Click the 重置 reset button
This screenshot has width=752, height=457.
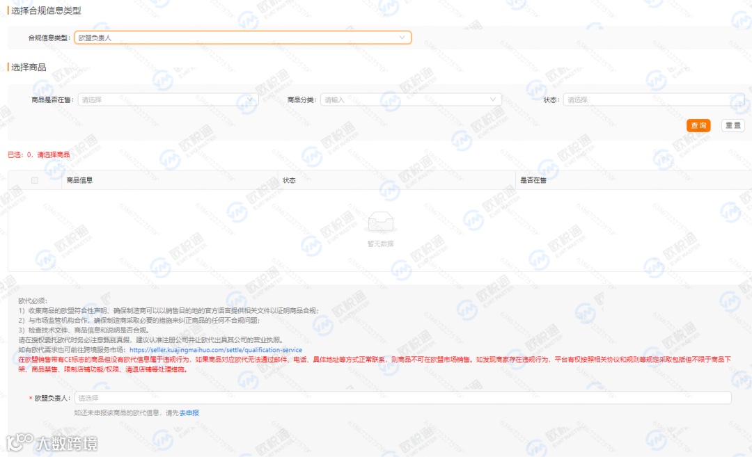[x=733, y=125]
